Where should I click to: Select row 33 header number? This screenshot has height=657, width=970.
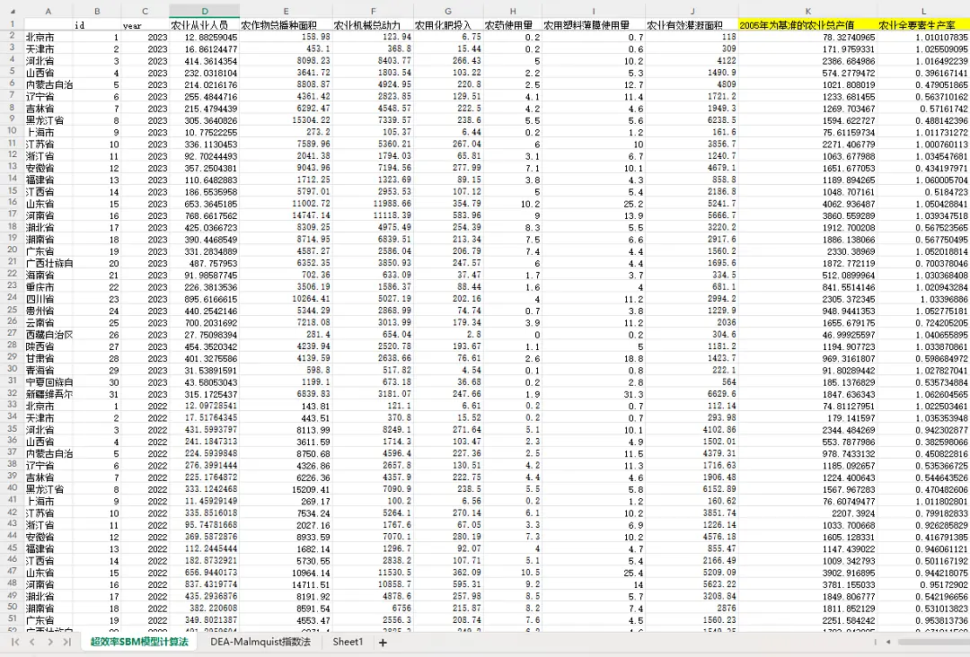click(x=13, y=405)
